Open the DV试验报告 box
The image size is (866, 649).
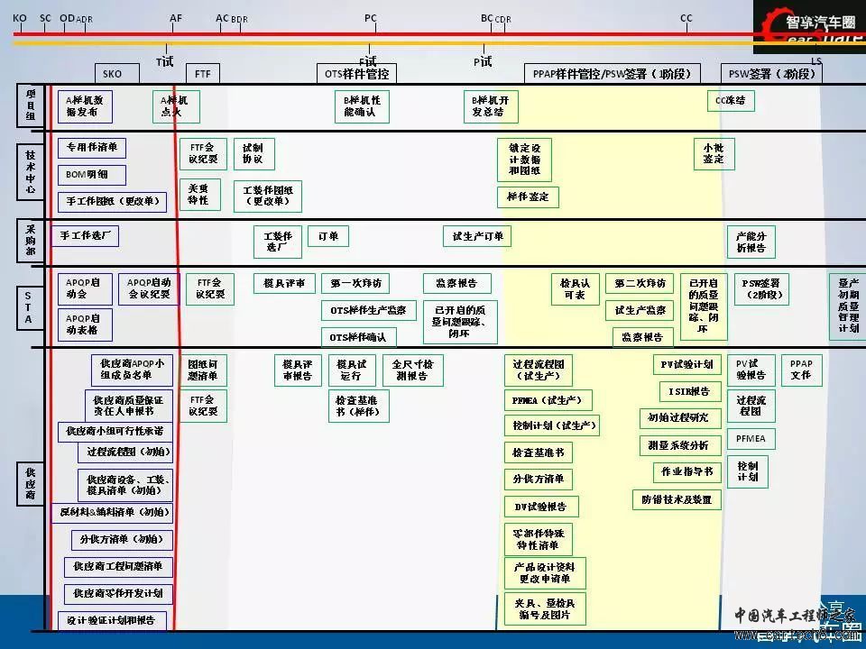[x=540, y=507]
